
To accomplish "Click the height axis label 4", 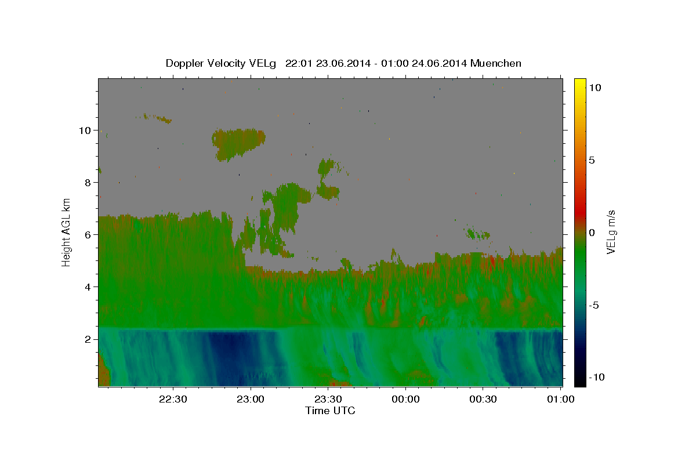I will click(89, 287).
